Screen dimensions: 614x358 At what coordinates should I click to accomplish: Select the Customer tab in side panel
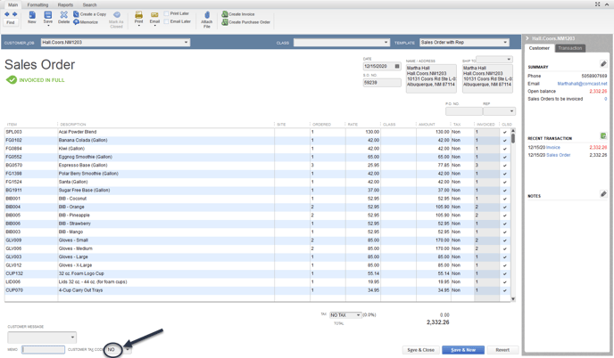[539, 48]
